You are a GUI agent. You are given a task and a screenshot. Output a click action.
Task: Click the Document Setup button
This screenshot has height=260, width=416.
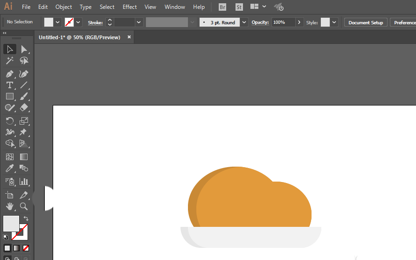(366, 22)
